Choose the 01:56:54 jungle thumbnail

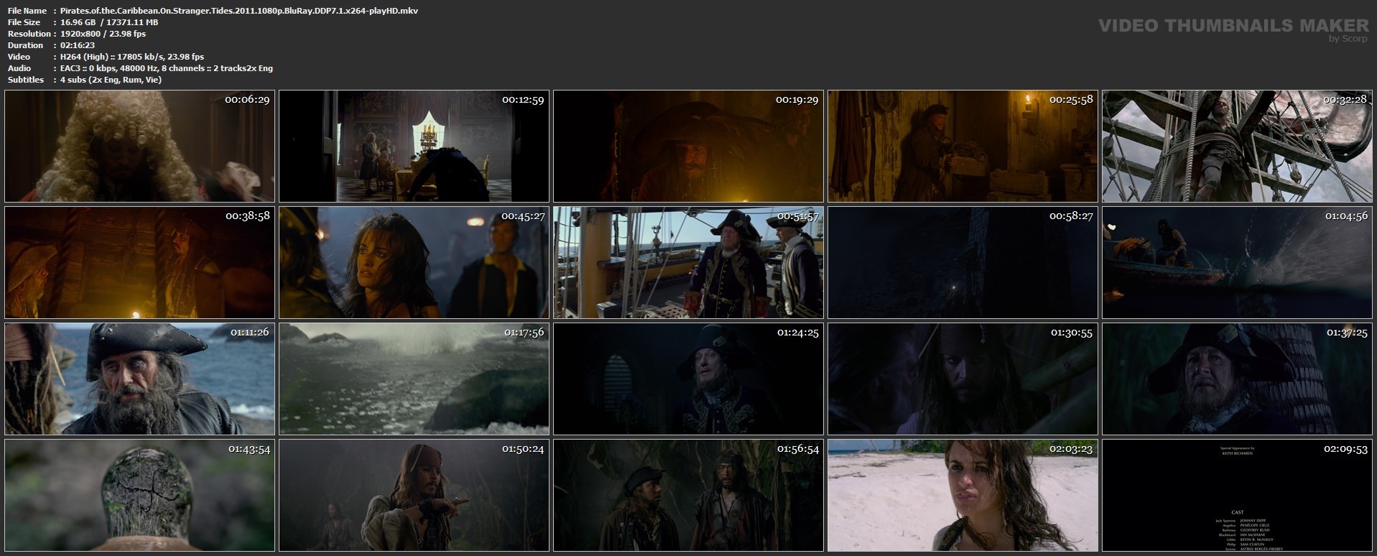point(688,495)
